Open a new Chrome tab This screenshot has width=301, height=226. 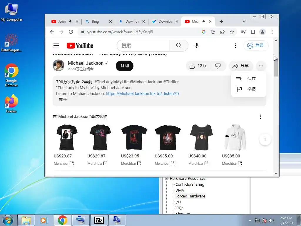[221, 21]
